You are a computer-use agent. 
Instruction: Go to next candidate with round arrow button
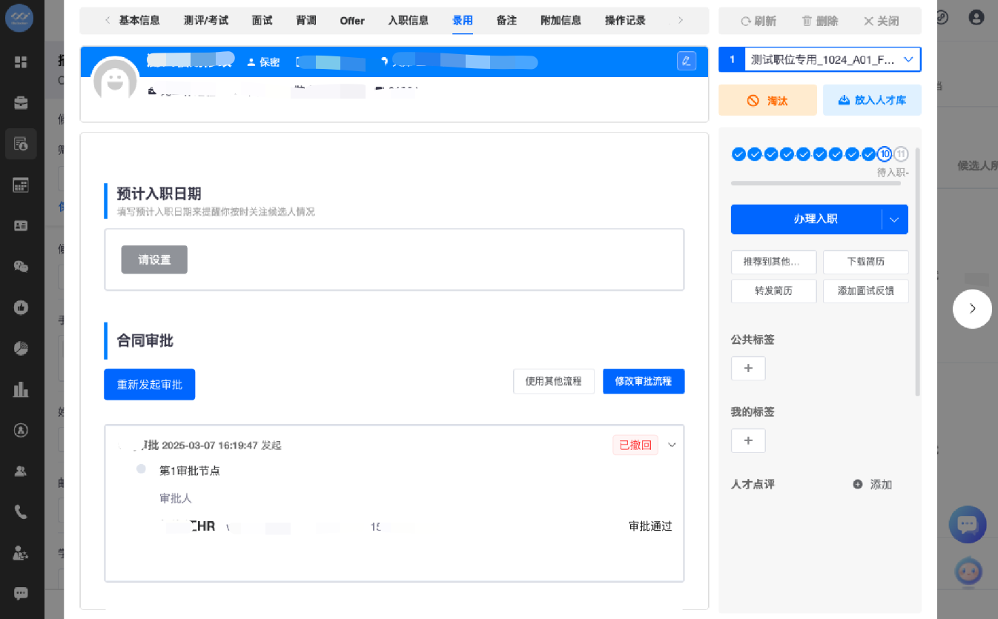(x=972, y=308)
